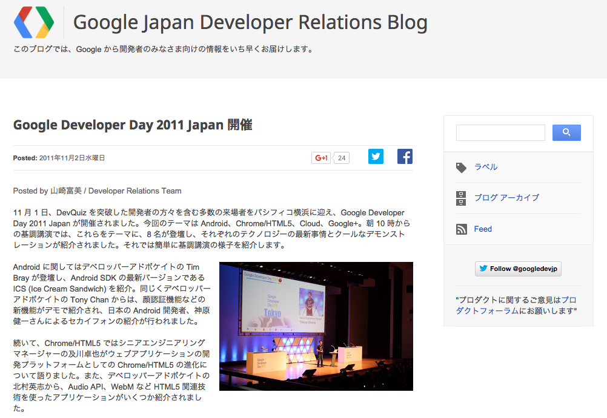Click the +1 count bubble showing 24
The image size is (607, 418).
(x=342, y=158)
